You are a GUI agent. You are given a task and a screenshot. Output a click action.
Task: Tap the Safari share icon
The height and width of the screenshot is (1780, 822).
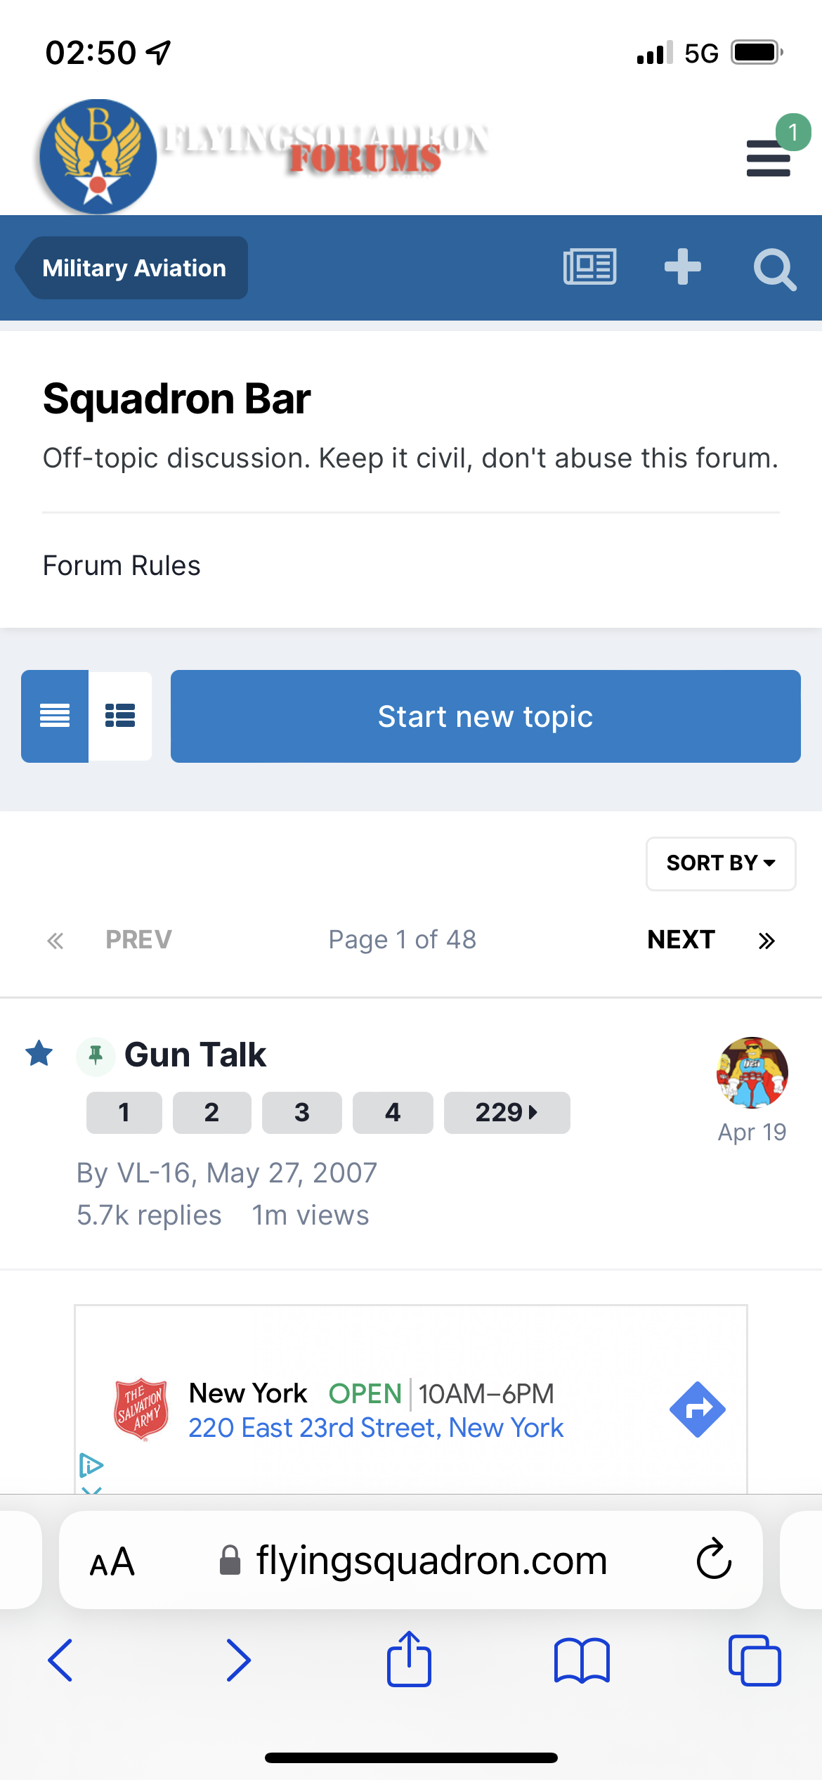[409, 1659]
